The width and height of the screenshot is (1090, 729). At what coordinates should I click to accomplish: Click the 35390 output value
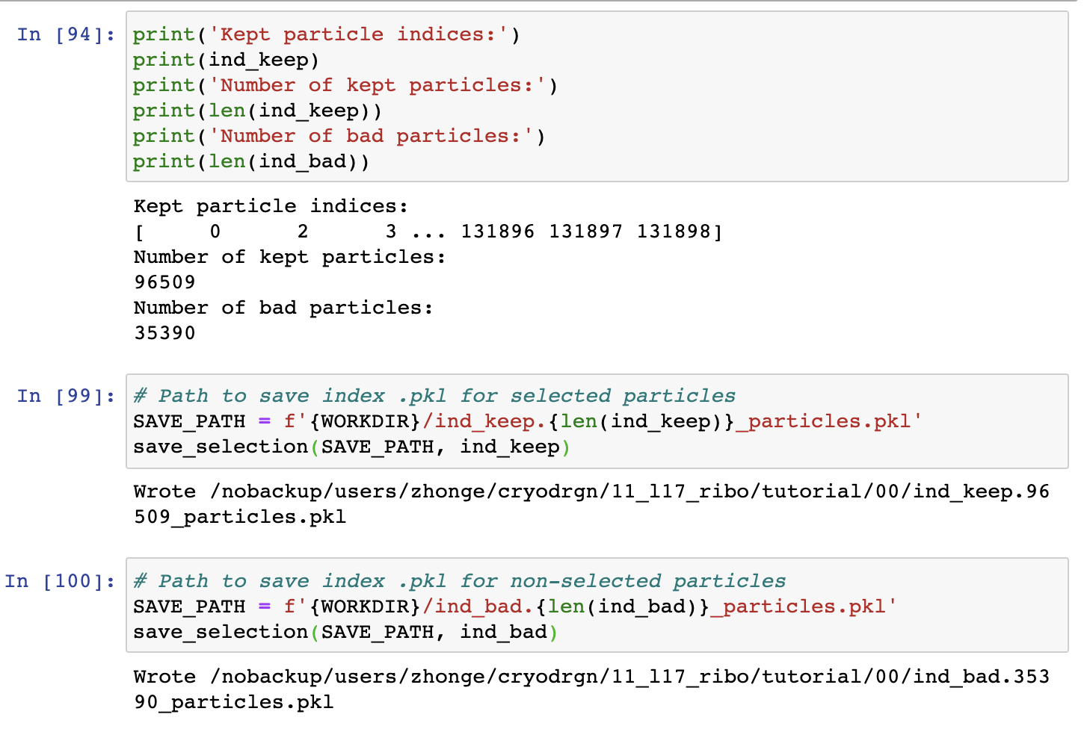tap(164, 333)
